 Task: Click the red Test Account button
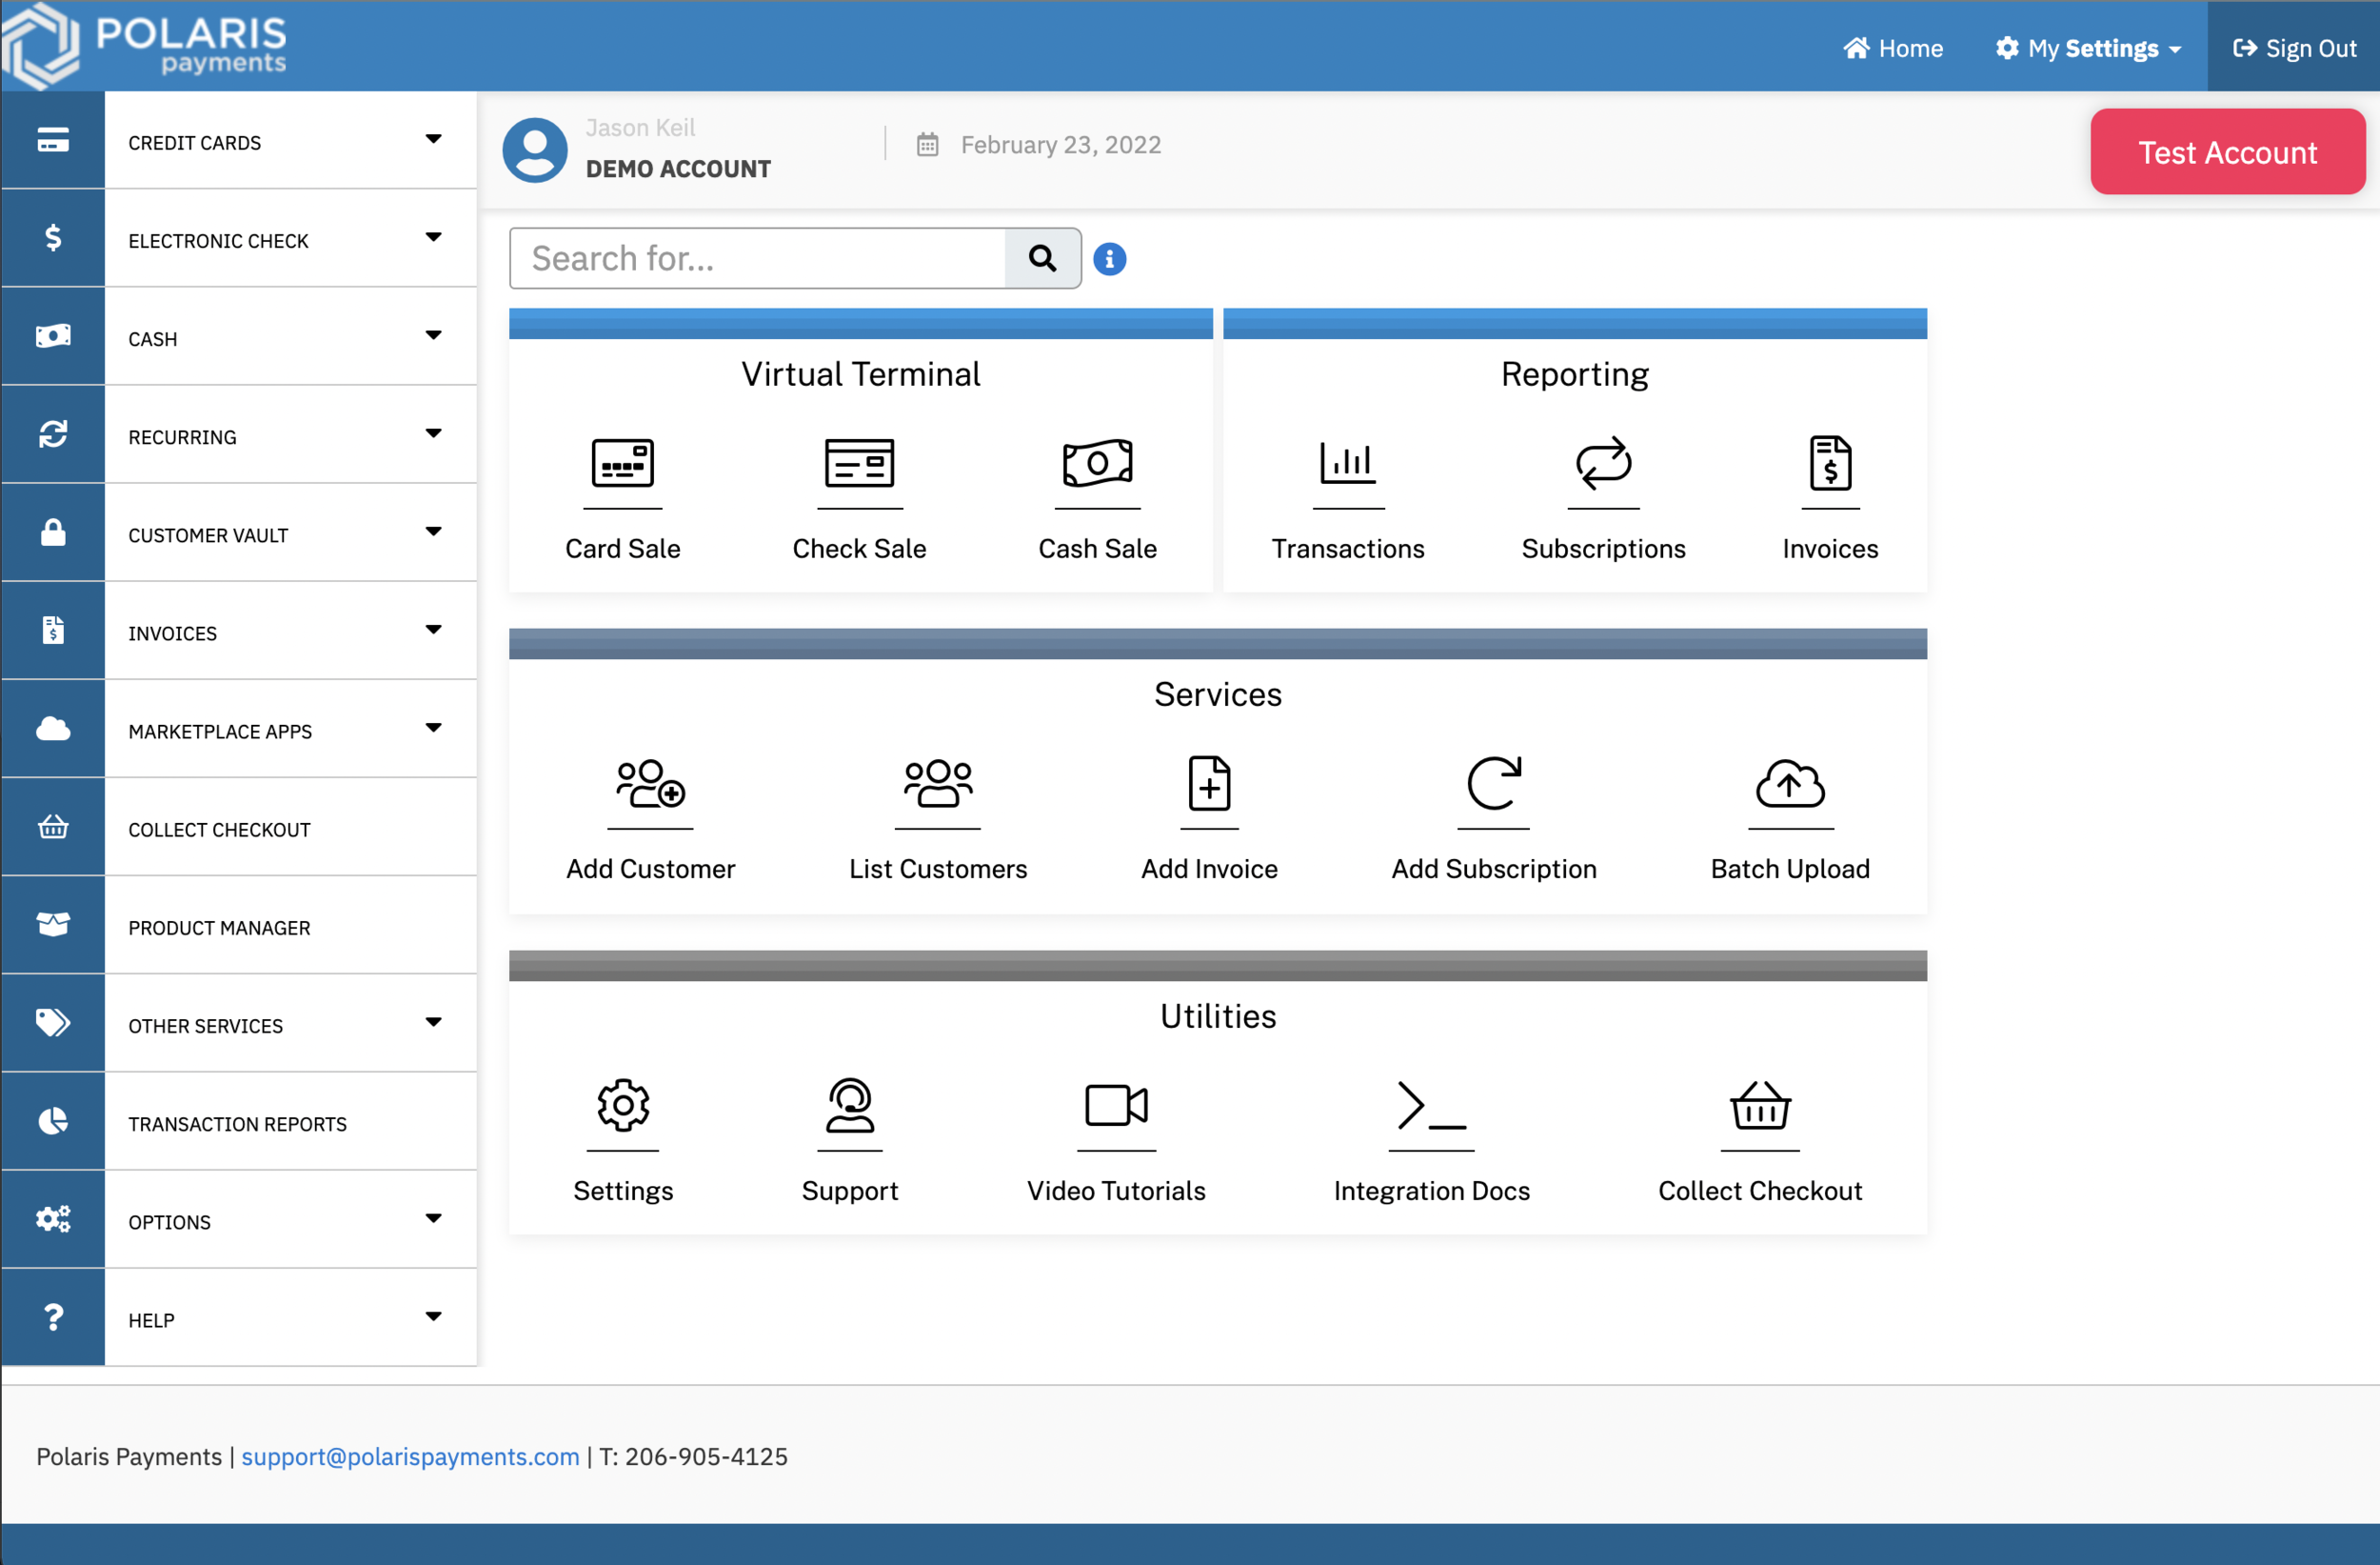tap(2227, 152)
